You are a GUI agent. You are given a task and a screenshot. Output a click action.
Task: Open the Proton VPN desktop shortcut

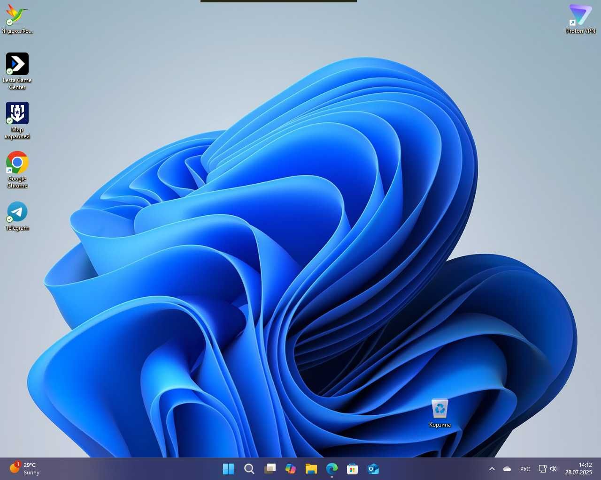point(581,19)
